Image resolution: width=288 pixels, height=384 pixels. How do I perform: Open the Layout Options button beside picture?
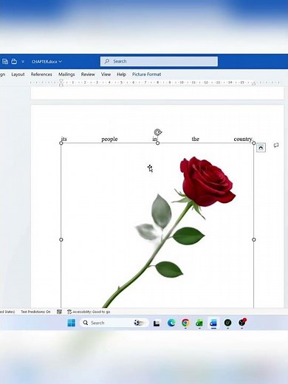[261, 148]
